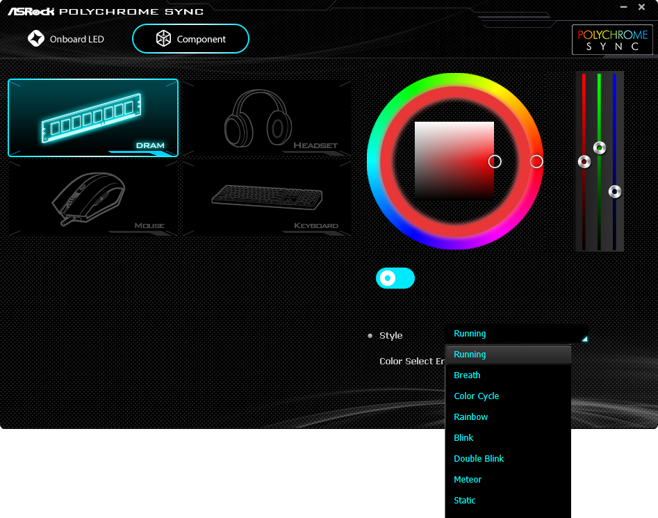Click the Onboard LED tab icon
This screenshot has height=518, width=658.
pyautogui.click(x=36, y=39)
